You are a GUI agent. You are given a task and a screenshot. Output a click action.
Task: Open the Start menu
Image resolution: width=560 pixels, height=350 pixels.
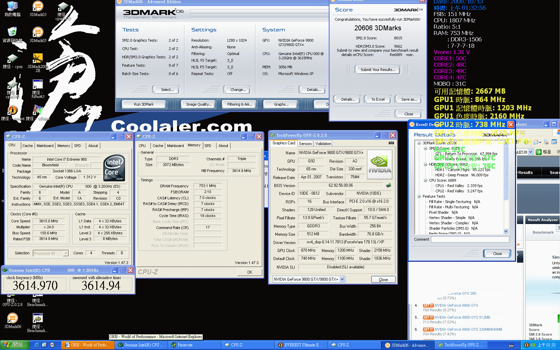(x=15, y=345)
